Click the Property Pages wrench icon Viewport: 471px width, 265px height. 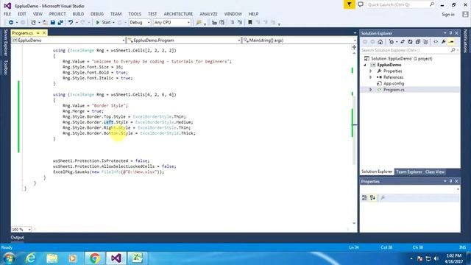(383, 198)
